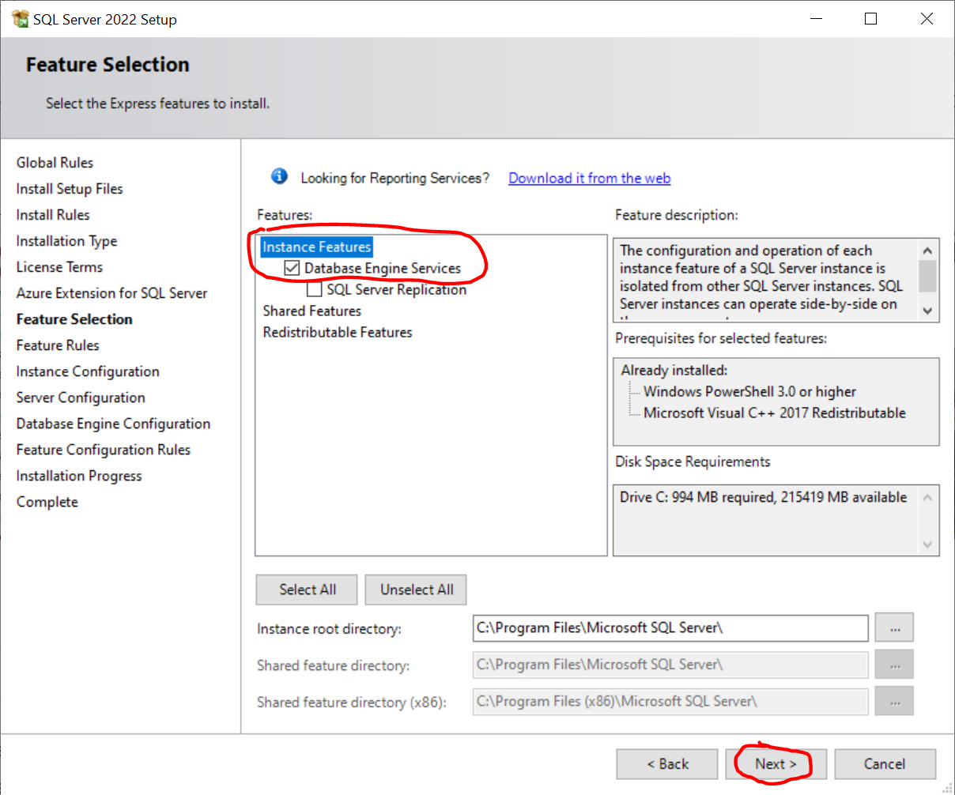Click Instance Configuration step

(x=88, y=371)
